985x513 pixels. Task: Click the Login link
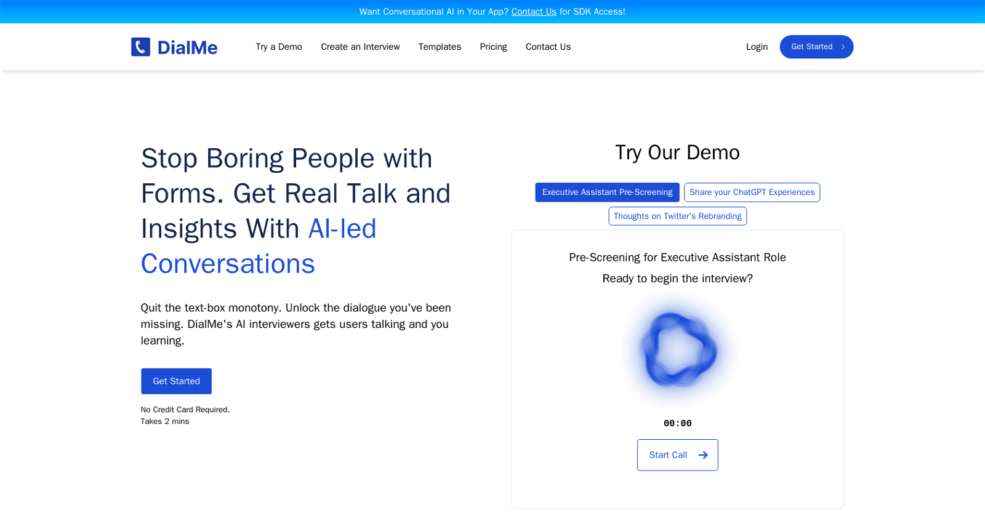[757, 47]
